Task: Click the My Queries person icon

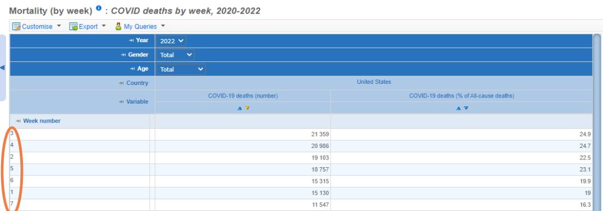Action: 118,26
